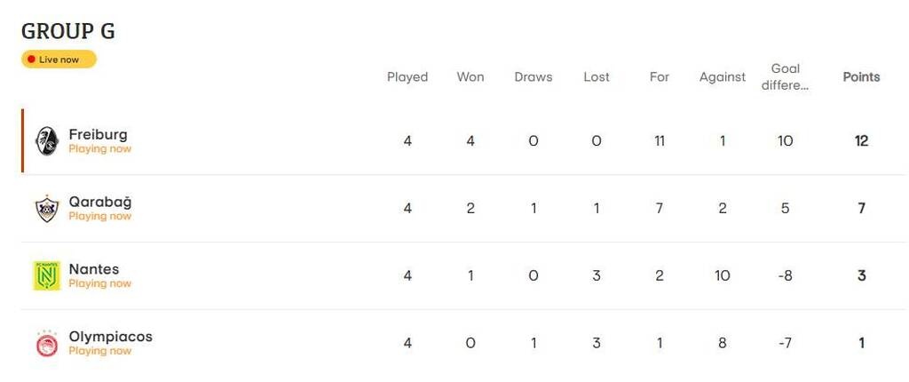Viewport: 909px width, 382px height.
Task: Open the Qarabağ team link
Action: click(x=99, y=202)
